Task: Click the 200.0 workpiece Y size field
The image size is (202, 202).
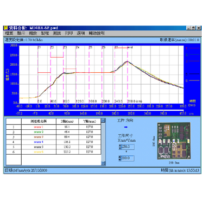Action: click(128, 158)
